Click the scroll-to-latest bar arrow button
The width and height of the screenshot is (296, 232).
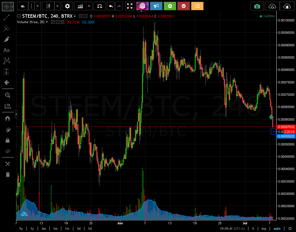tap(273, 132)
